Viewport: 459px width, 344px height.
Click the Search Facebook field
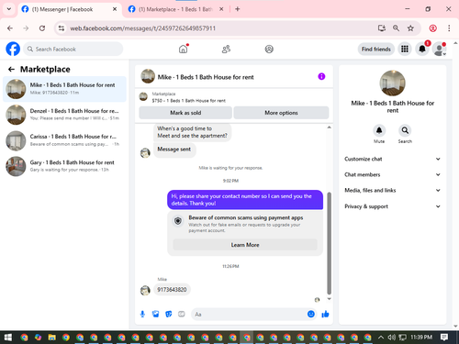pyautogui.click(x=73, y=49)
